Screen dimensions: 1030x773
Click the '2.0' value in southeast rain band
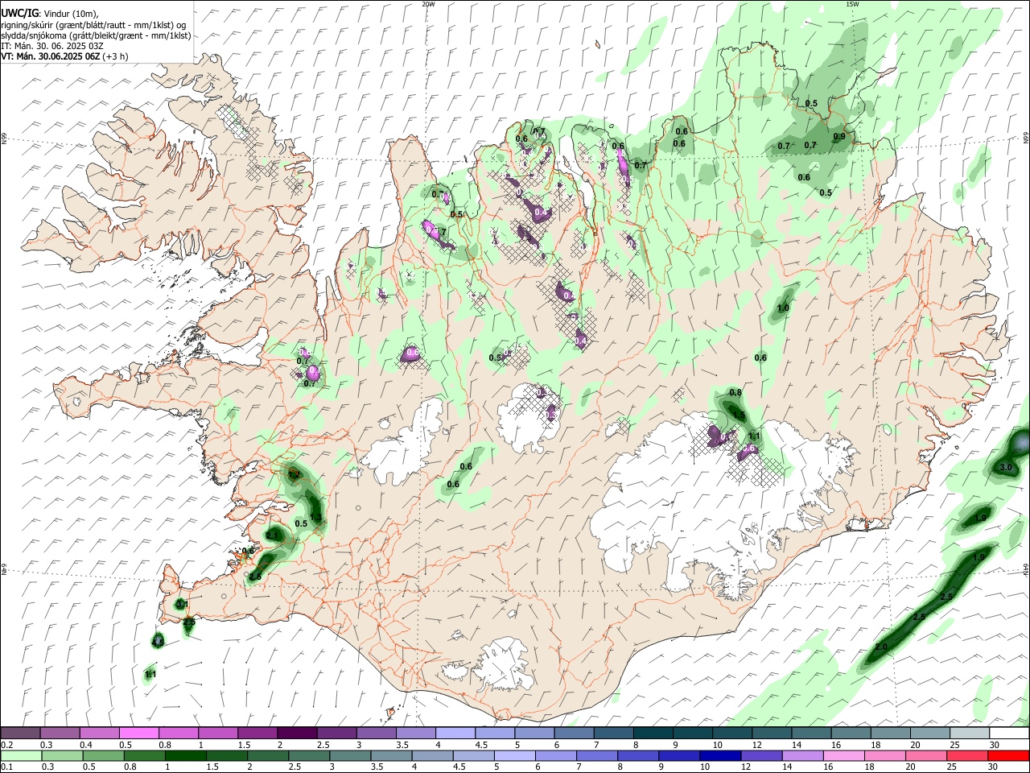tap(881, 647)
